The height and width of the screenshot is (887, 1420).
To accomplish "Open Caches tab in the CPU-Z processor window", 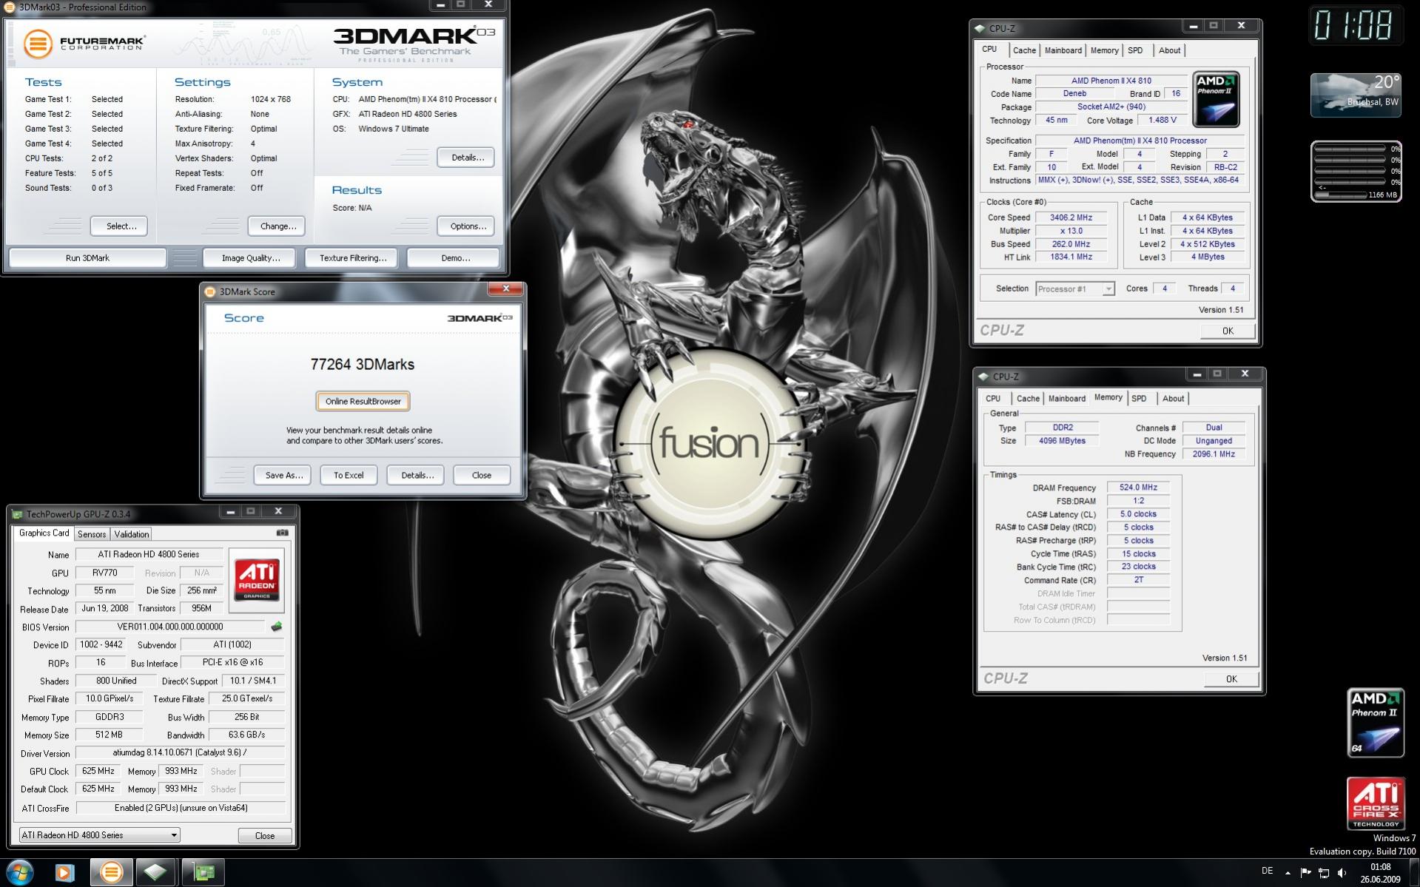I will coord(1024,50).
